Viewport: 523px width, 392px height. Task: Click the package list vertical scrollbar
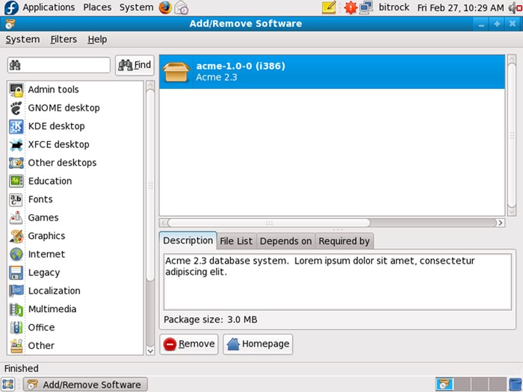511,134
